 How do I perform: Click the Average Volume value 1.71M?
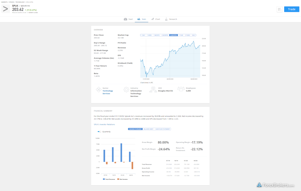(x=96, y=61)
